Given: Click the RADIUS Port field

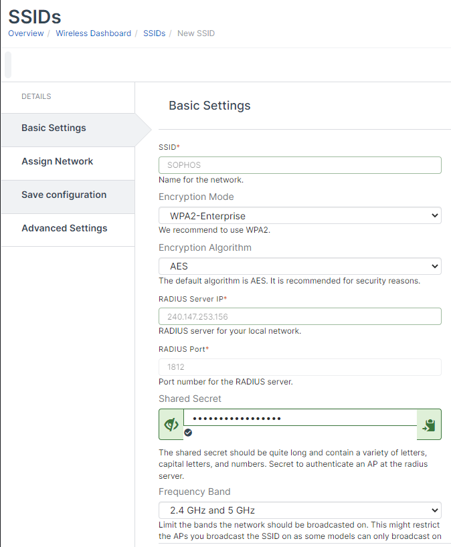Looking at the screenshot, I should coord(300,366).
